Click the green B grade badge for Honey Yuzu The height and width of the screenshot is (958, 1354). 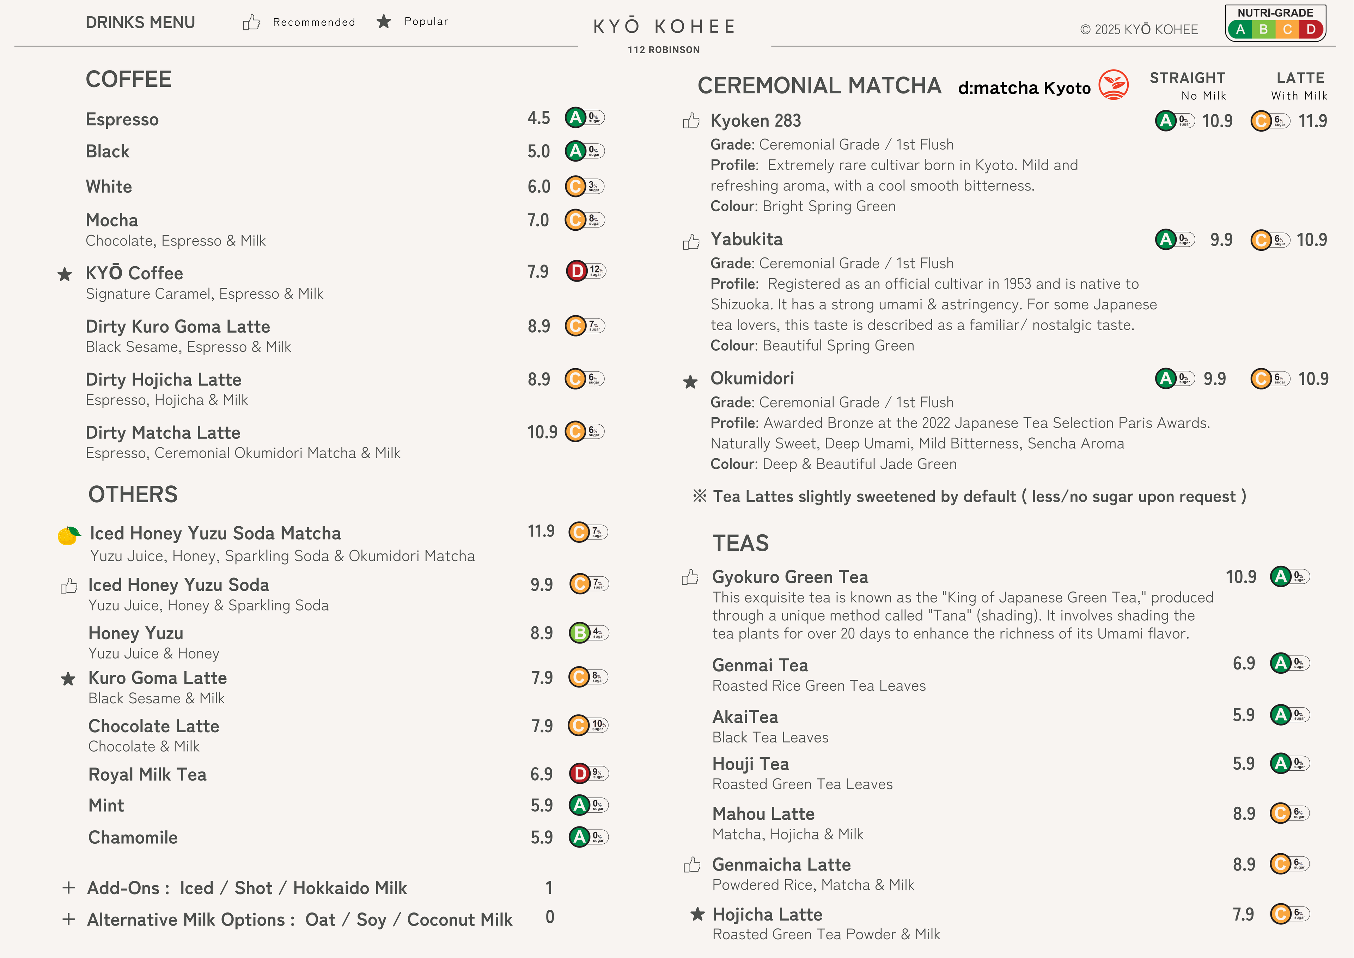click(x=580, y=633)
